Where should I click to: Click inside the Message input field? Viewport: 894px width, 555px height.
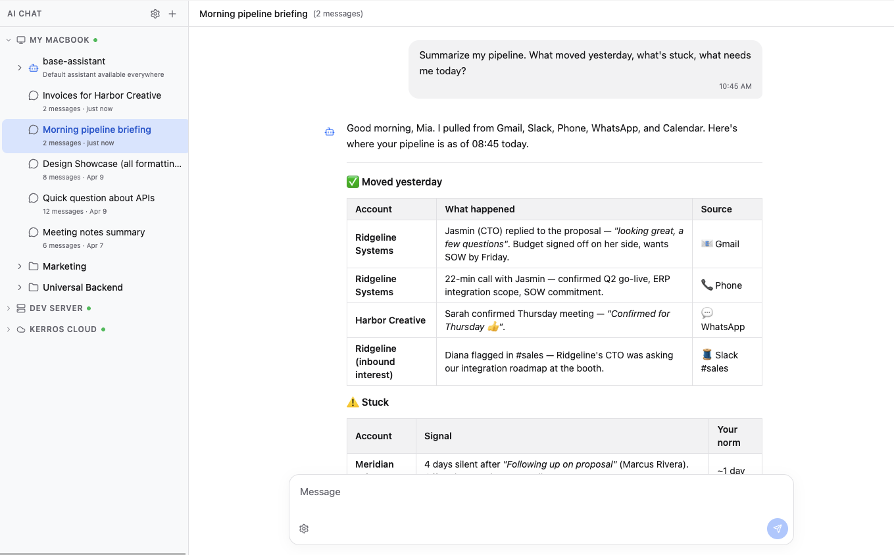(x=460, y=492)
